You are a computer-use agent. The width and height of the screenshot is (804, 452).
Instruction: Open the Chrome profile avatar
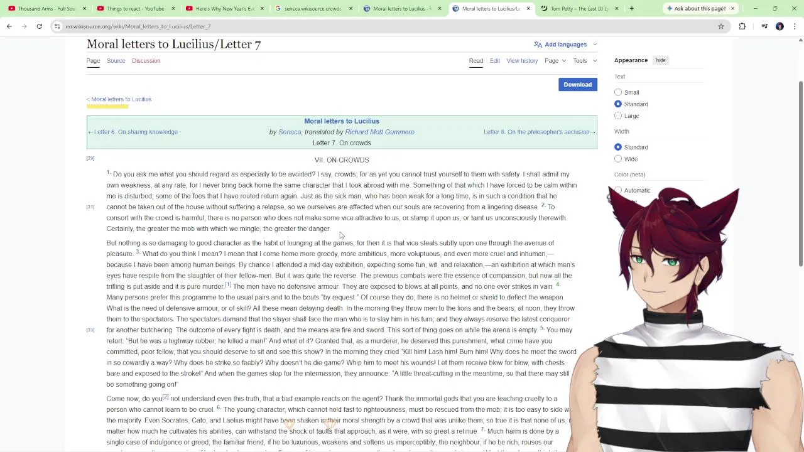780,26
